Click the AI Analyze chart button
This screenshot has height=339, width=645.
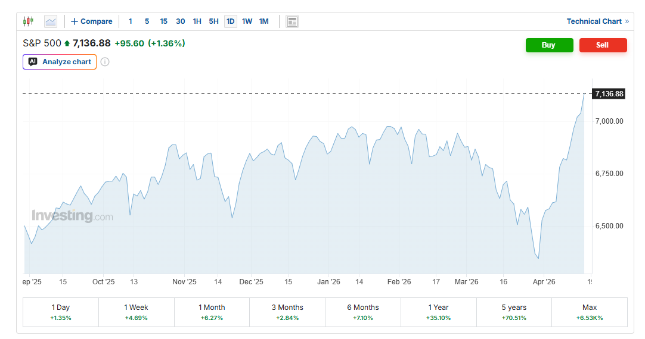click(60, 62)
